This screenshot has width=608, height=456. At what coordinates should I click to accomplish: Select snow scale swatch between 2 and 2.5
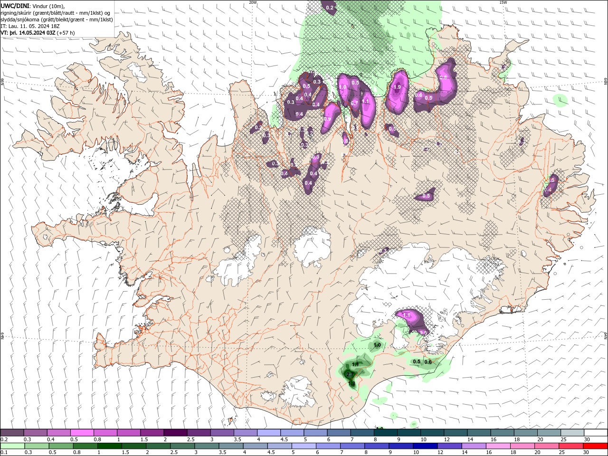click(x=175, y=433)
